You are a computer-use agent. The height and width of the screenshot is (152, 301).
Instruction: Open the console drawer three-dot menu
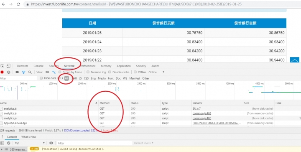[3, 137]
